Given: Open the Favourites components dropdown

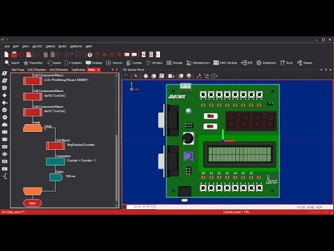Looking at the screenshot, I should click(33, 63).
